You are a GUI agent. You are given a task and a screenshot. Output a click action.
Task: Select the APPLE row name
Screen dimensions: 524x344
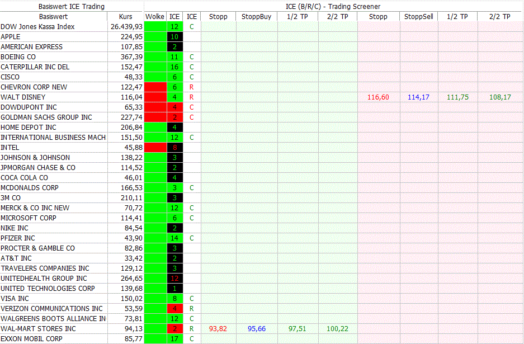[11, 36]
